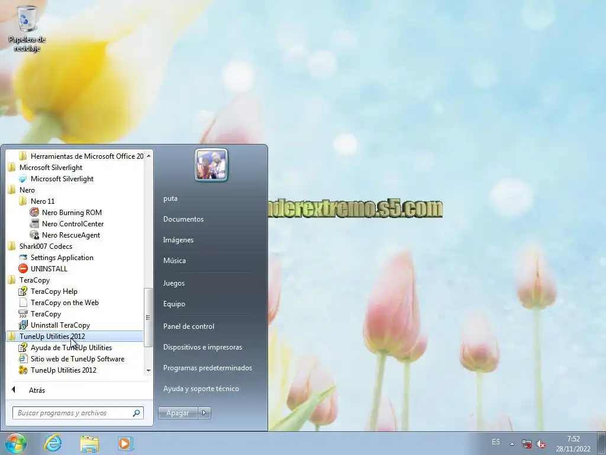Focus the Buscar programas y archivos field
This screenshot has width=606, height=455.
click(78, 413)
